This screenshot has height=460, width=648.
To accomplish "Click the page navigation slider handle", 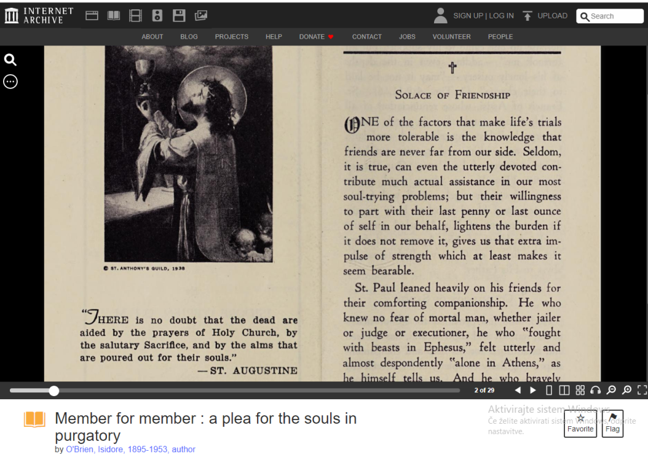I will tap(53, 391).
